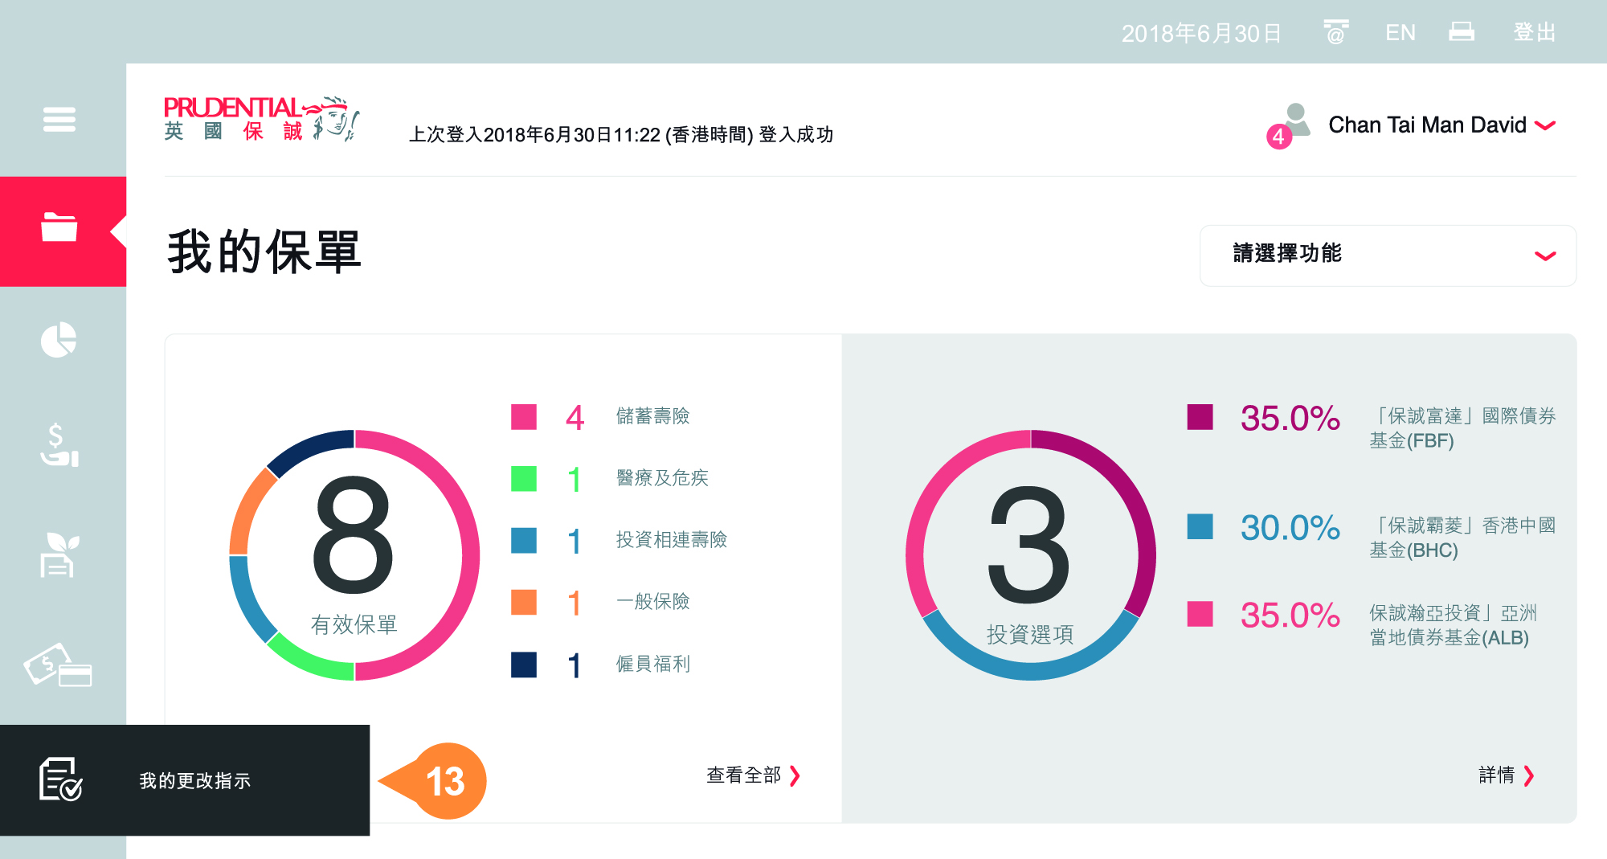Click the pink 儲蓄壽險 legend swatch
This screenshot has height=859, width=1607.
[x=524, y=417]
